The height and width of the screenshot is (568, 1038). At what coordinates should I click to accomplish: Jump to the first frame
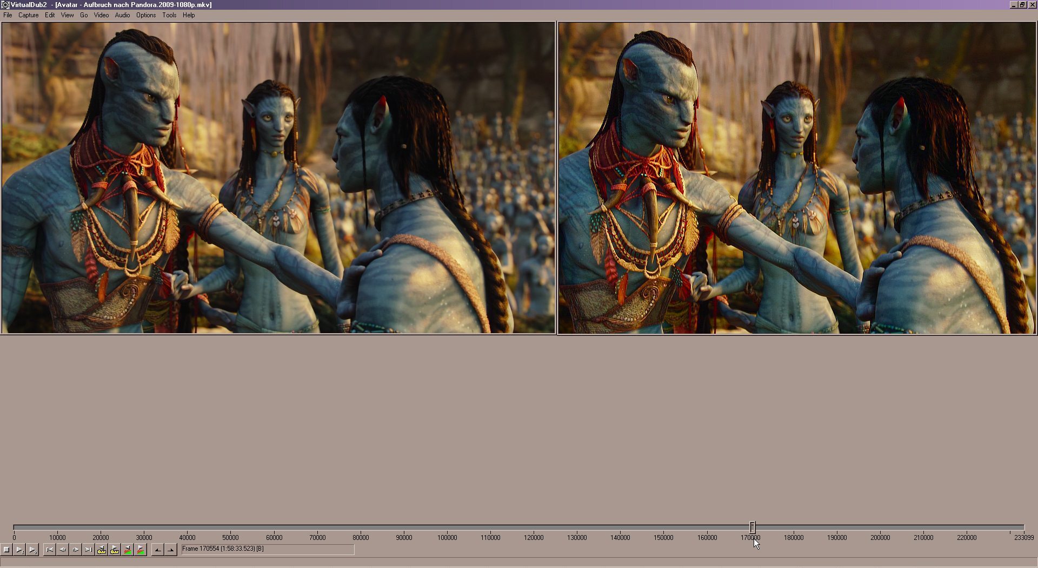point(50,550)
